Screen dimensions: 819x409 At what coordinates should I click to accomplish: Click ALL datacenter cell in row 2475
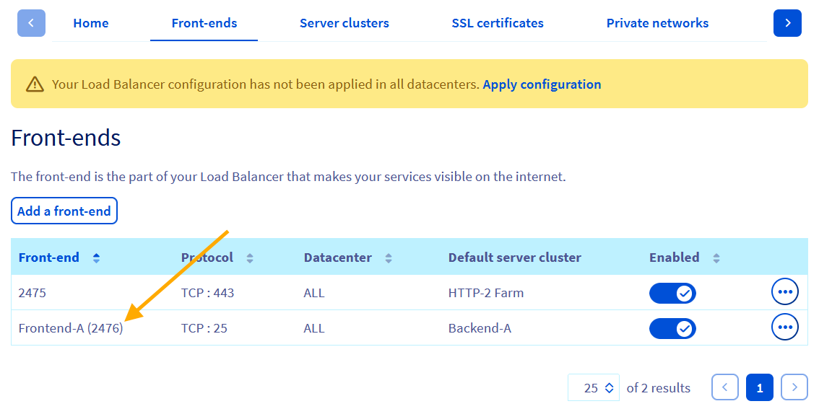click(x=314, y=293)
